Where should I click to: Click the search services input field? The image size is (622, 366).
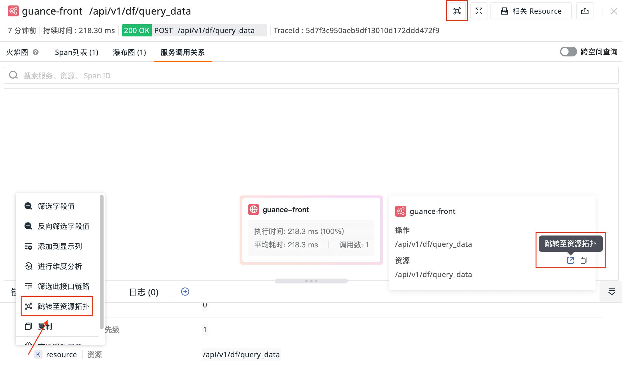[311, 75]
